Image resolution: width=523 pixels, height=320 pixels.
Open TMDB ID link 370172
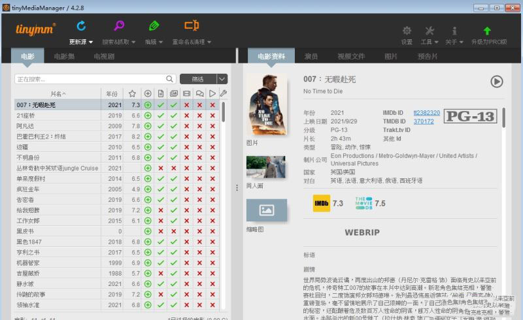pyautogui.click(x=424, y=121)
